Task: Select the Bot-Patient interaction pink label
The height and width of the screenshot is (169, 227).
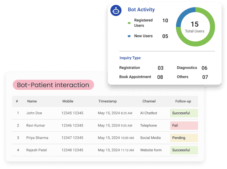Action: click(x=53, y=85)
